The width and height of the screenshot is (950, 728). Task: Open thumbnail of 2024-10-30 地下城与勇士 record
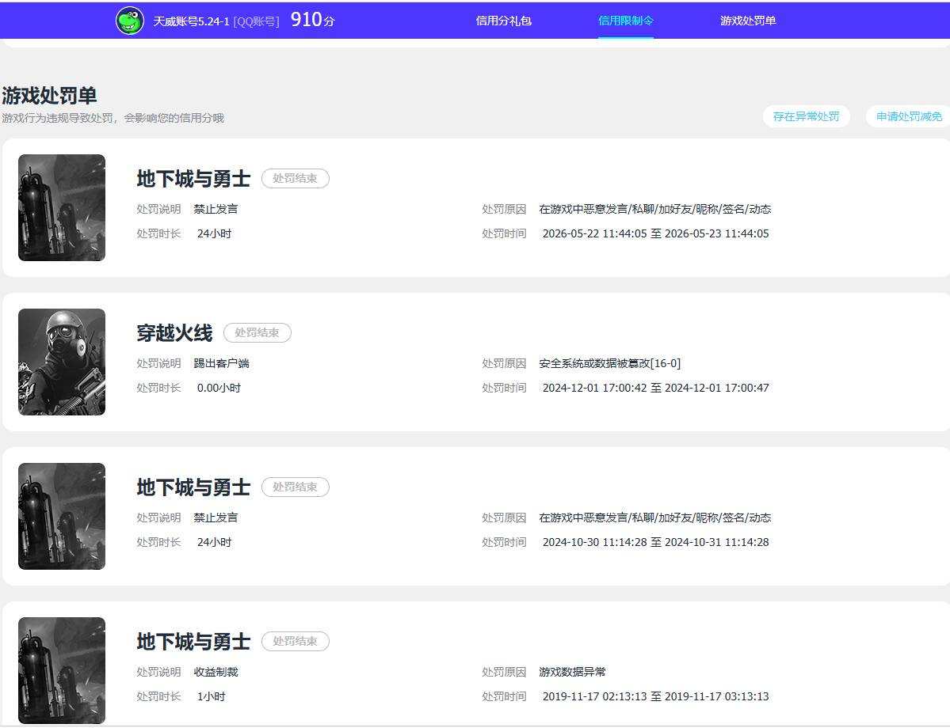click(62, 516)
